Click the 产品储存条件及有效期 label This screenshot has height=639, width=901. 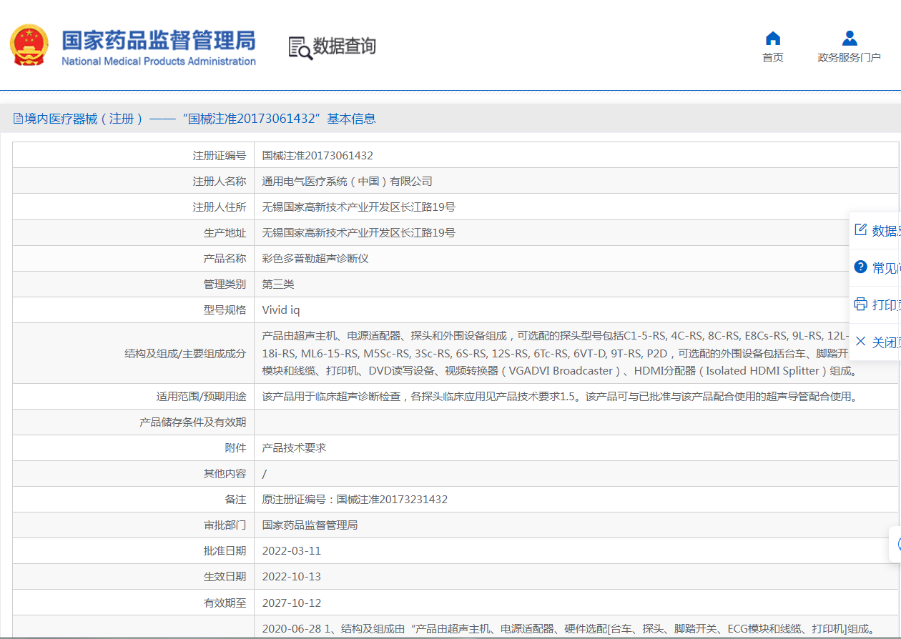(x=193, y=422)
